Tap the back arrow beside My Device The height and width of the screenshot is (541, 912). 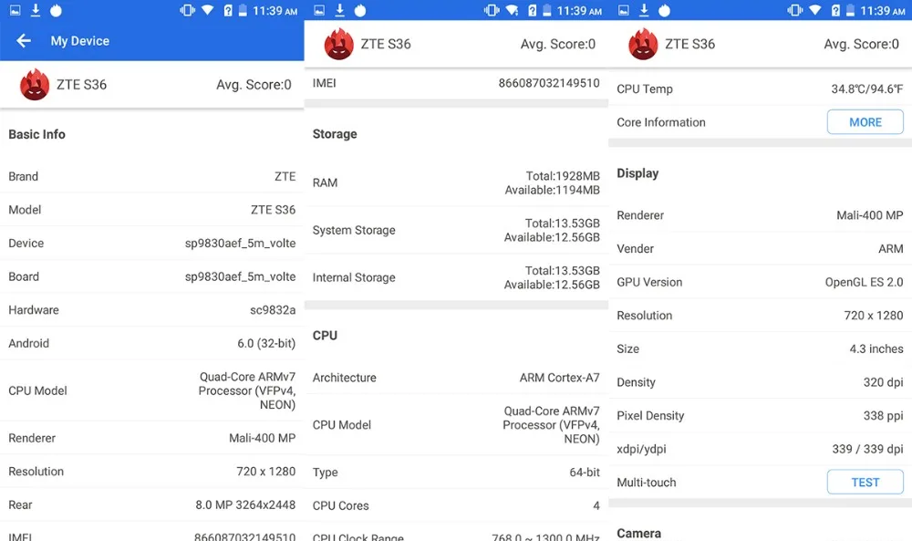tap(24, 41)
